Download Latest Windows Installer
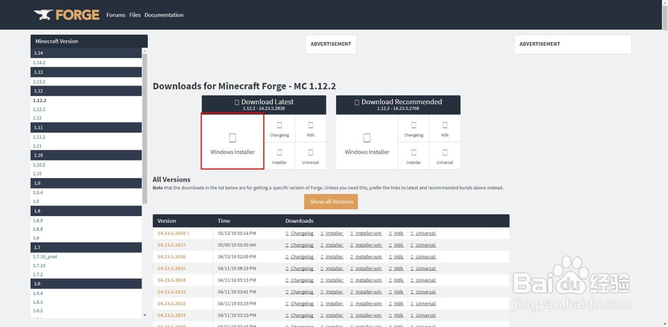Viewport: 668px width, 327px height. click(232, 141)
